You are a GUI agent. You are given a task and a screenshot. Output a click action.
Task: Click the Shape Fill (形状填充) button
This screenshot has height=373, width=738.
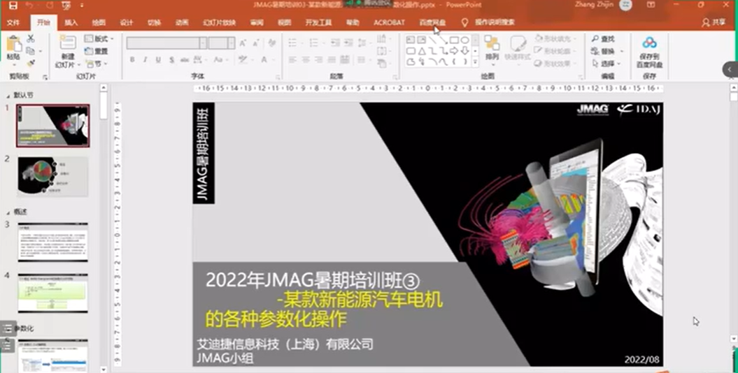coord(555,38)
